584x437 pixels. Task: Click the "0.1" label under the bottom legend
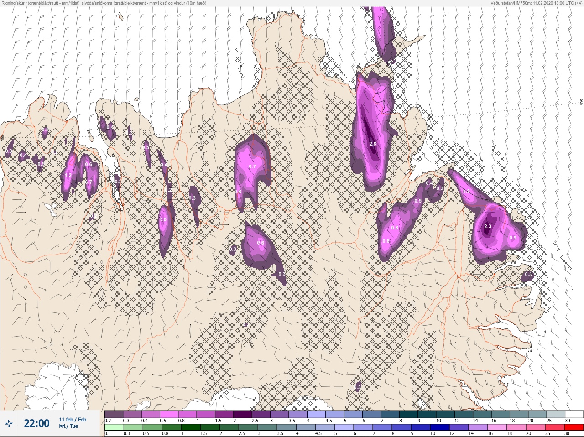click(x=108, y=433)
